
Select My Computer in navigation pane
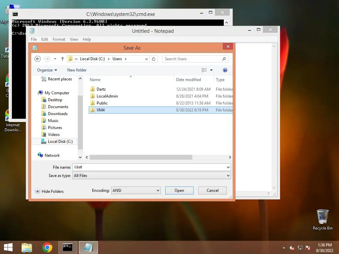coord(54,93)
